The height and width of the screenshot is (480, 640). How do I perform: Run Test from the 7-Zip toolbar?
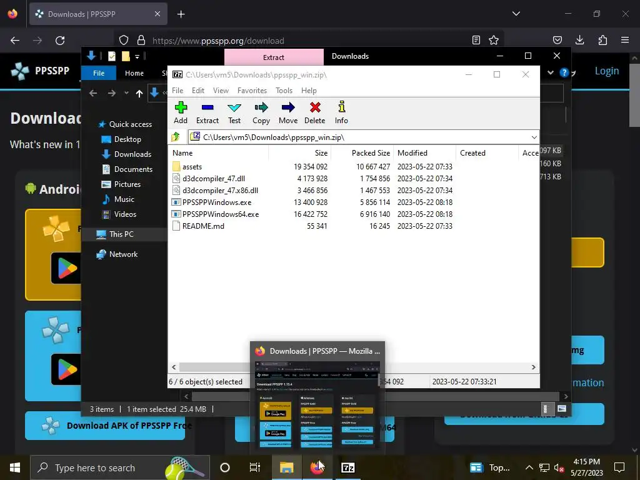pyautogui.click(x=234, y=112)
